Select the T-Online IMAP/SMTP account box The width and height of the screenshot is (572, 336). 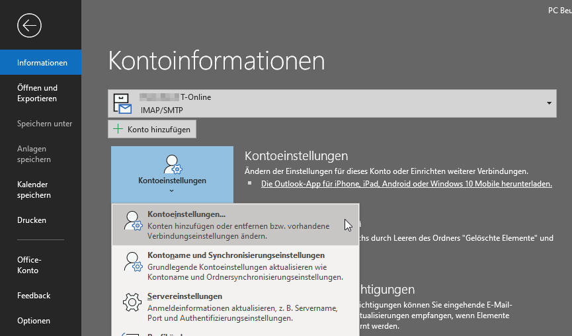(332, 104)
